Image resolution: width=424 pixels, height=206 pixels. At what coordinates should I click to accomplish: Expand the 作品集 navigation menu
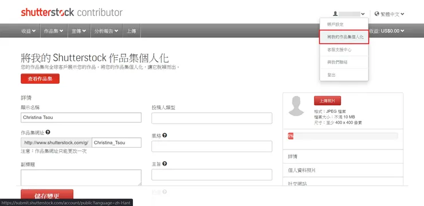[x=53, y=31]
